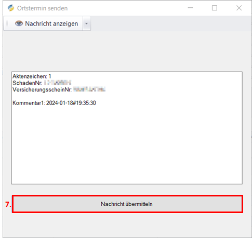The height and width of the screenshot is (238, 252).
Task: Maximize the Ortstermin senden window
Action: [215, 8]
